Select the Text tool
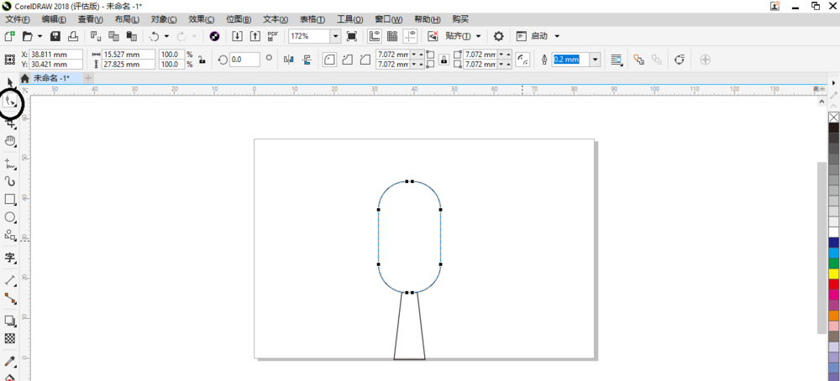 [x=10, y=258]
